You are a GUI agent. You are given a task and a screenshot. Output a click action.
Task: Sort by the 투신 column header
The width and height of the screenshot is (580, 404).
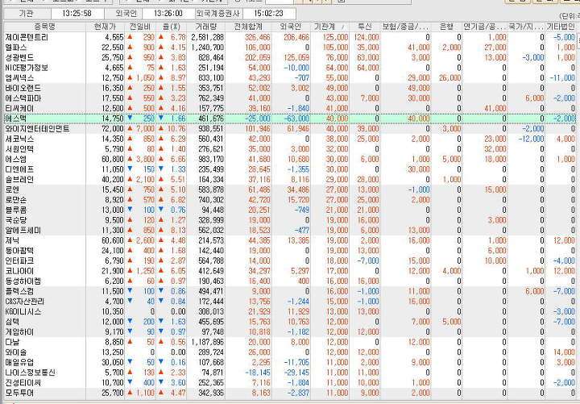click(365, 27)
